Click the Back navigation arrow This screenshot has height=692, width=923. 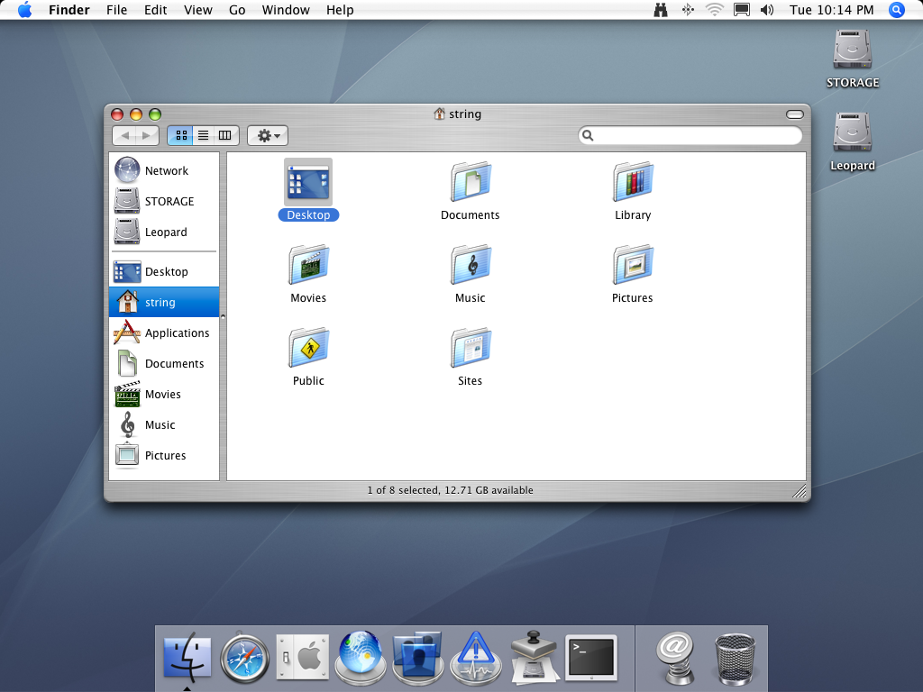124,135
